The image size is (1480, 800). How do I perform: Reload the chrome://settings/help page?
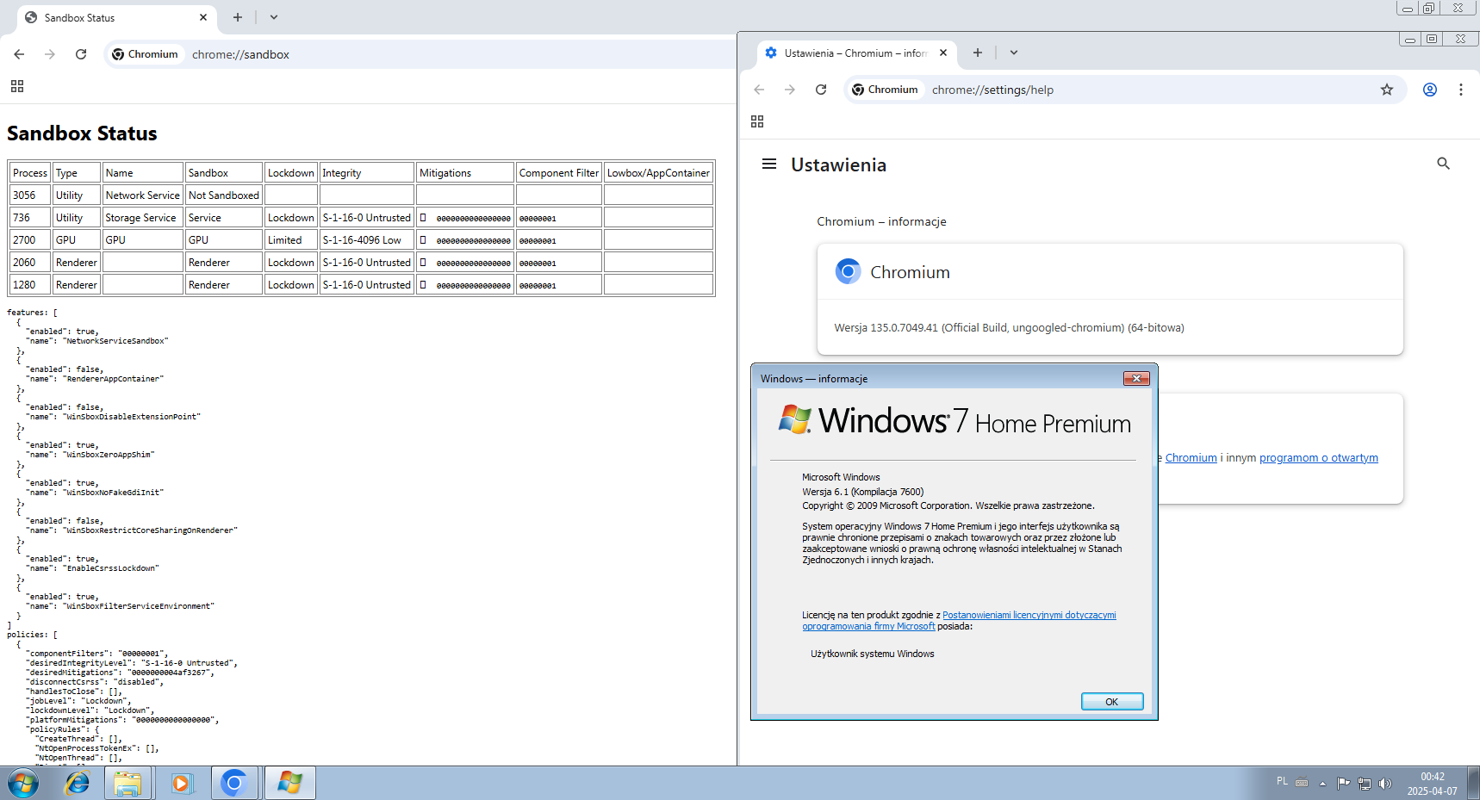tap(821, 90)
